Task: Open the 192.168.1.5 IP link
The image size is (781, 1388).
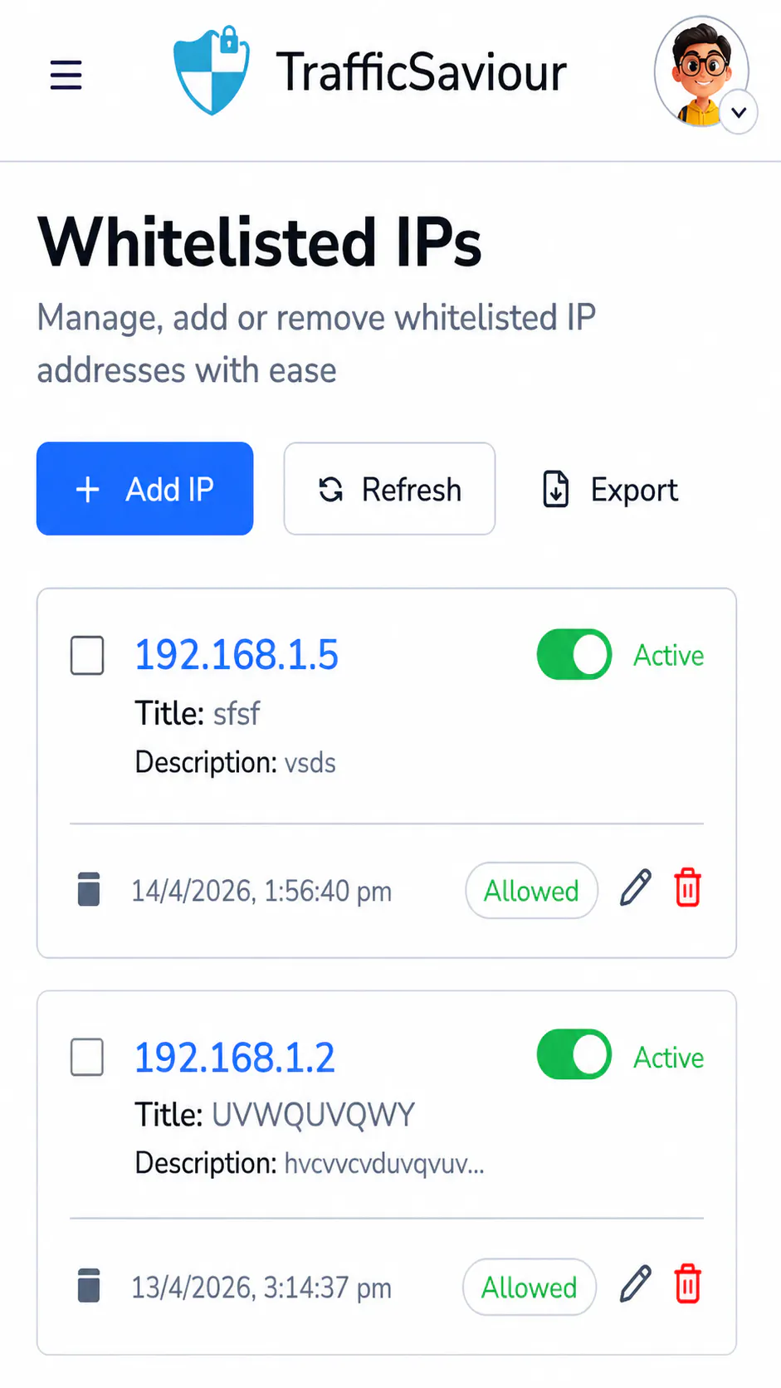Action: (237, 656)
